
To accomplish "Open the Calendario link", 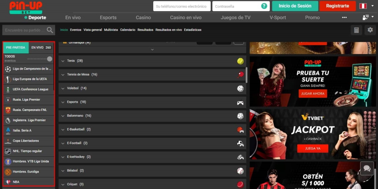I will tap(127, 30).
